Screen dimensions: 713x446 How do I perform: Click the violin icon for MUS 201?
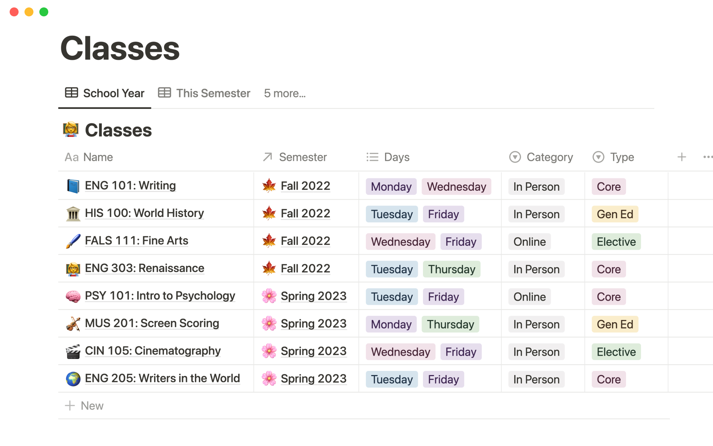coord(73,323)
